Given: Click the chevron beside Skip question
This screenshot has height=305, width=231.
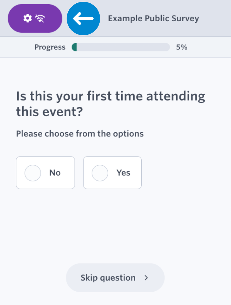Looking at the screenshot, I should point(146,278).
